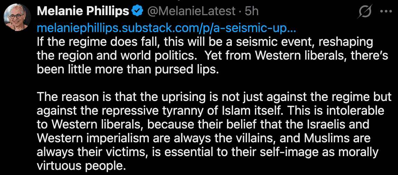This screenshot has width=398, height=175.
Task: Open the Grok explain-this-post icon
Action: (x=365, y=12)
